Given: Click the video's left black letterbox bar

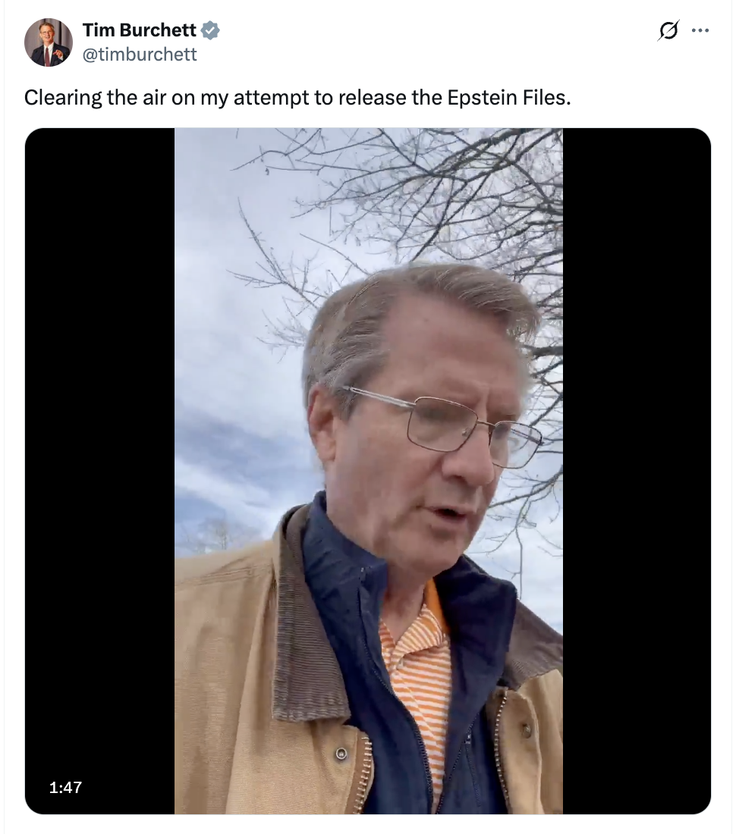Looking at the screenshot, I should pyautogui.click(x=99, y=471).
